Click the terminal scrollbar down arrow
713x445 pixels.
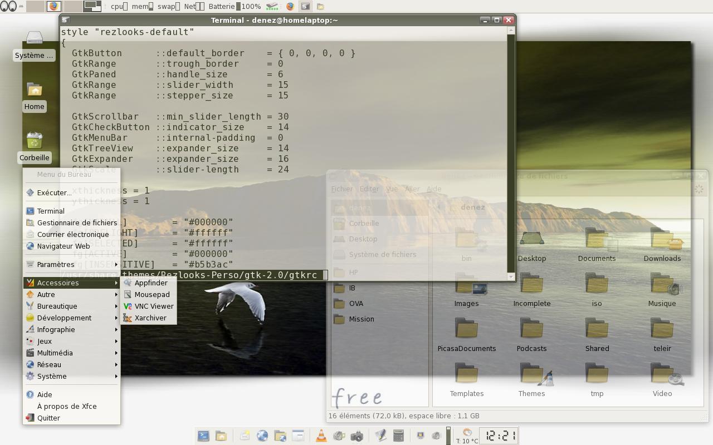click(511, 276)
